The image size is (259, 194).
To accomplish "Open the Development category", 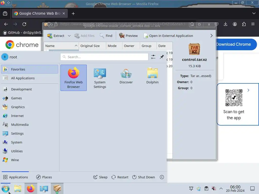I will pos(30,89).
